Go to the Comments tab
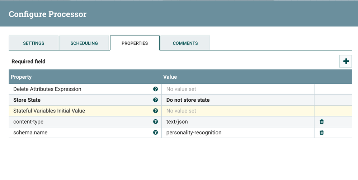358x180 pixels. pos(185,43)
